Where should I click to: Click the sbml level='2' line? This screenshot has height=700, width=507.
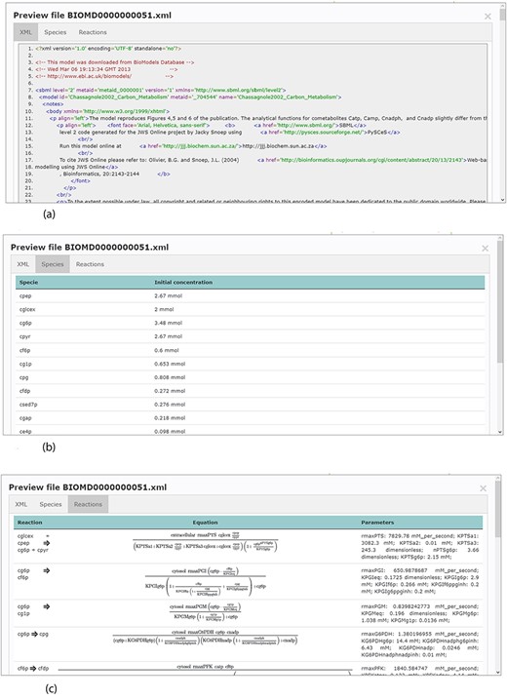tap(160, 90)
